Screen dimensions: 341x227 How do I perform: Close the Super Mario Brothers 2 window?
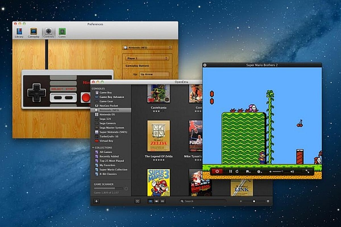[205, 65]
